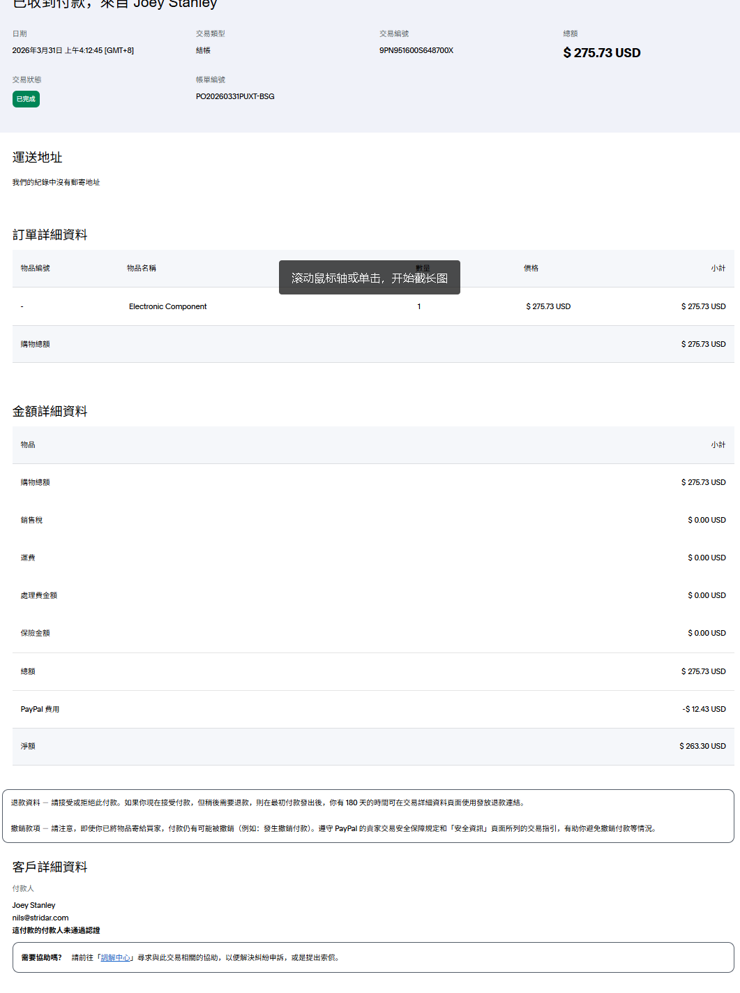Click the bold $275.73 USD total at top
740x993 pixels.
tap(601, 53)
